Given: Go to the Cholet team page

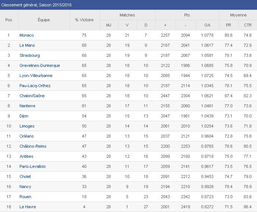Looking at the screenshot, I should [x=25, y=176].
